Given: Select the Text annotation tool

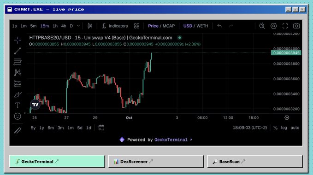Looking at the screenshot, I should point(18,105).
